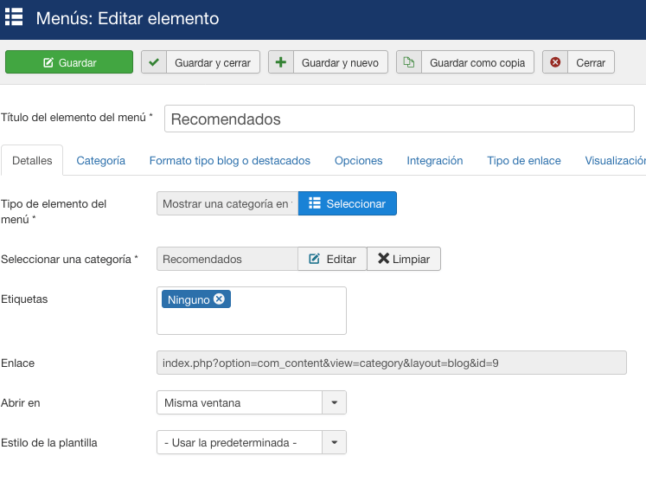The height and width of the screenshot is (482, 646).
Task: Open the Misma ventana select box
Action: (x=252, y=402)
